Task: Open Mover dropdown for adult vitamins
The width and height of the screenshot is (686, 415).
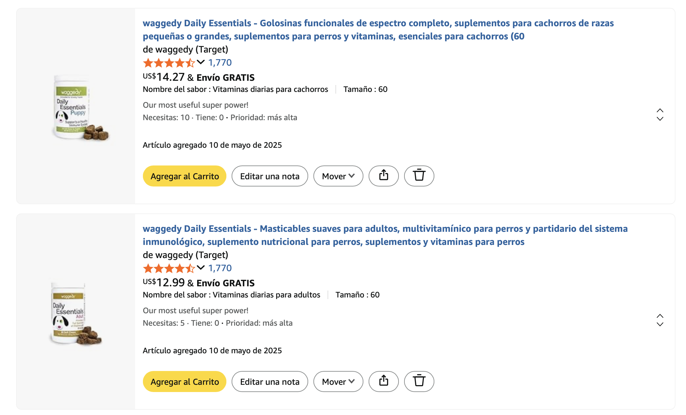Action: click(x=338, y=382)
